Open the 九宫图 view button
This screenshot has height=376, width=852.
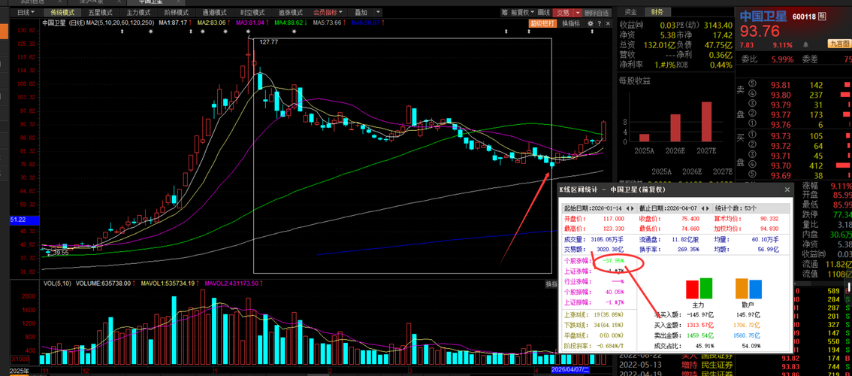tap(838, 44)
